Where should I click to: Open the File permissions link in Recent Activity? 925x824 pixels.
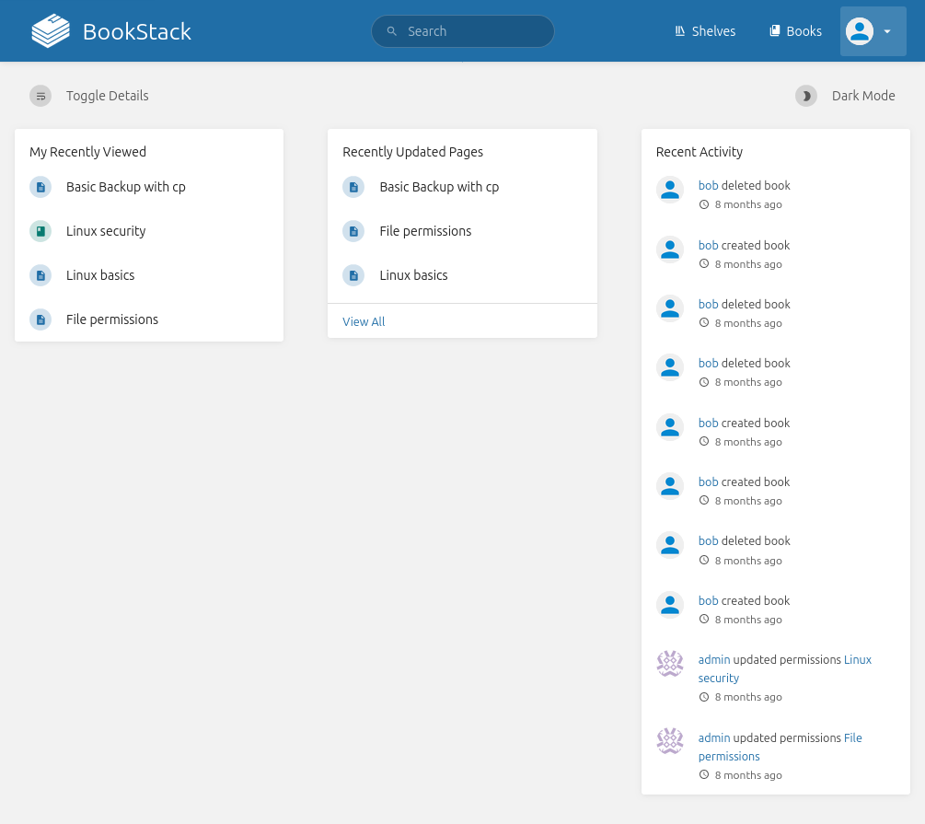tap(852, 738)
